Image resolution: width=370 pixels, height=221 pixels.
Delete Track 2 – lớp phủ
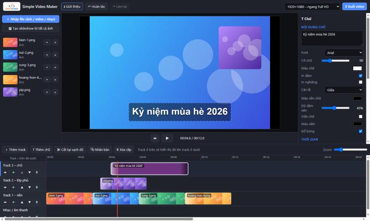tap(37, 187)
